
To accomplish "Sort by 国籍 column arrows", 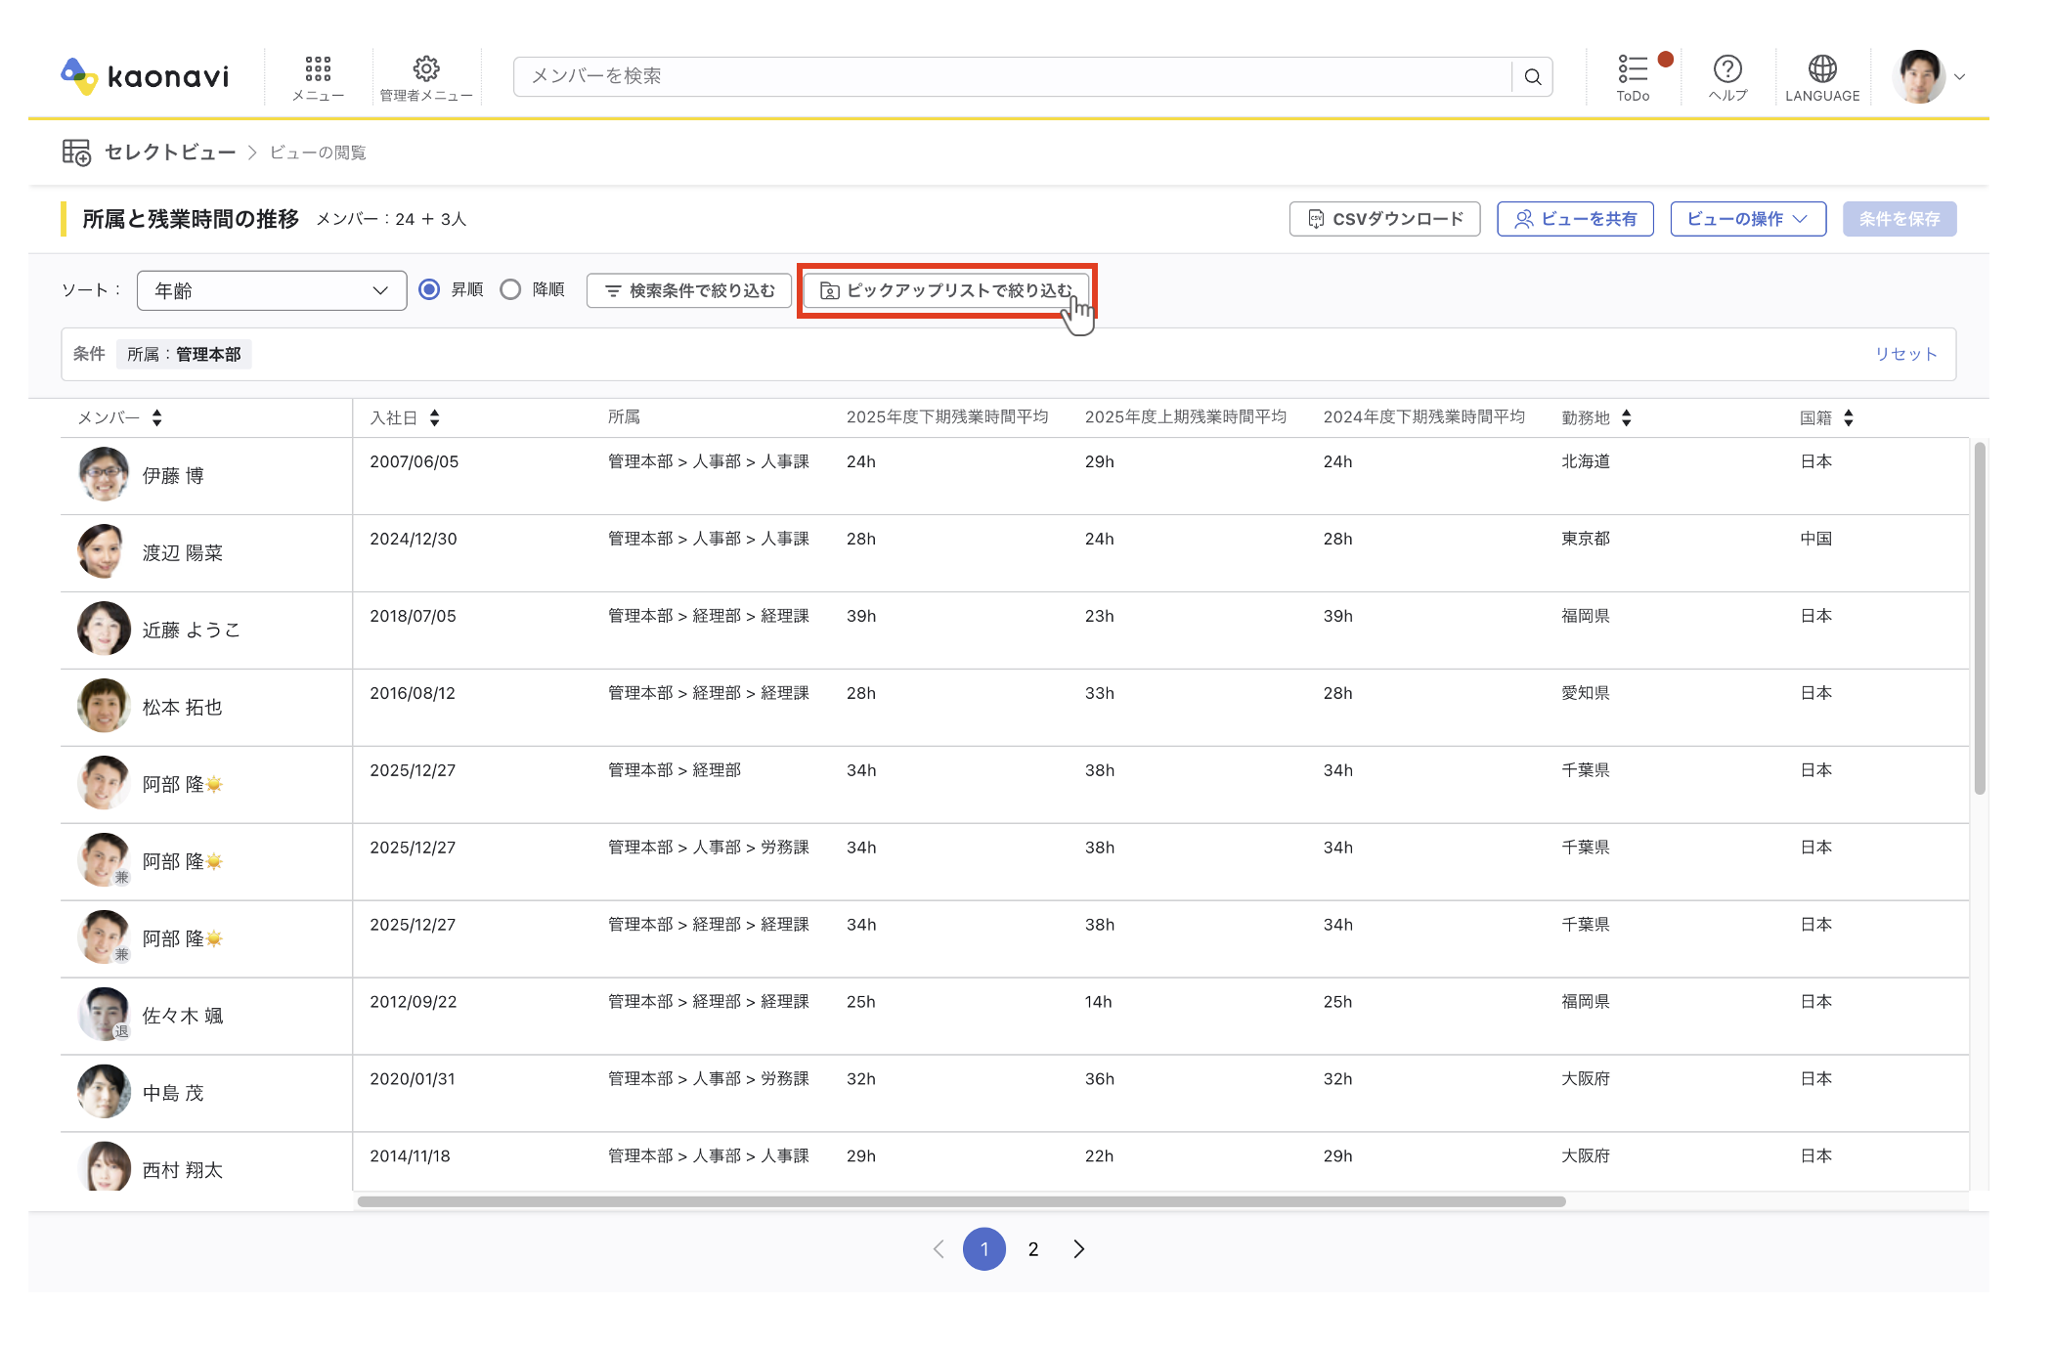I will (1848, 417).
